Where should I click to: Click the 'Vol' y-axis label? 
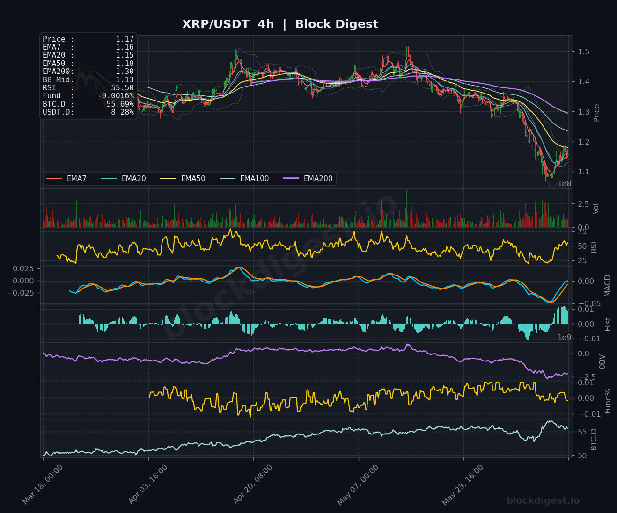(596, 209)
